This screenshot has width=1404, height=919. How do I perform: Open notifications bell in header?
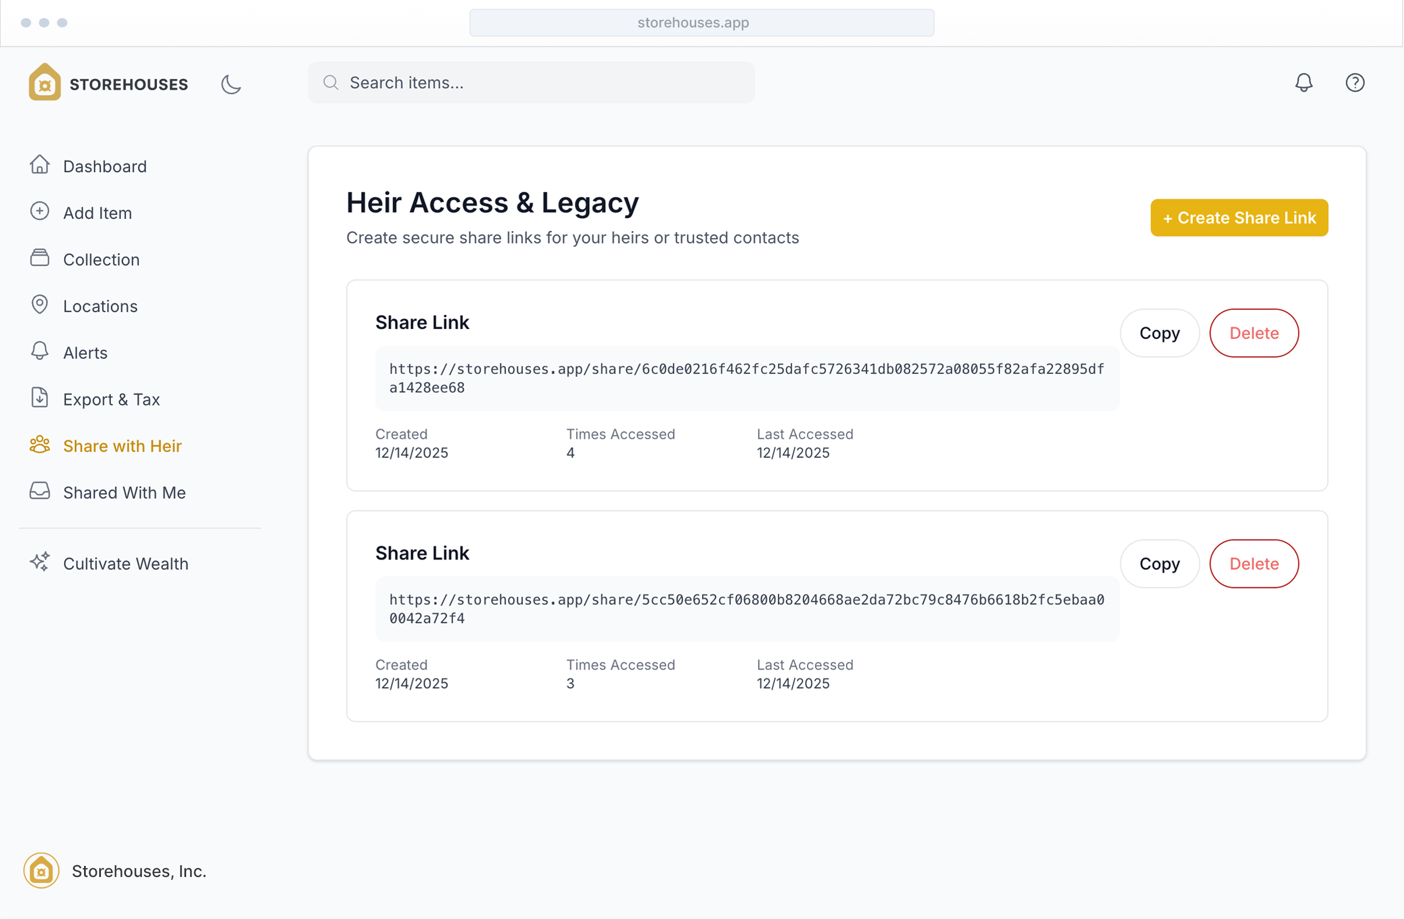pyautogui.click(x=1303, y=83)
